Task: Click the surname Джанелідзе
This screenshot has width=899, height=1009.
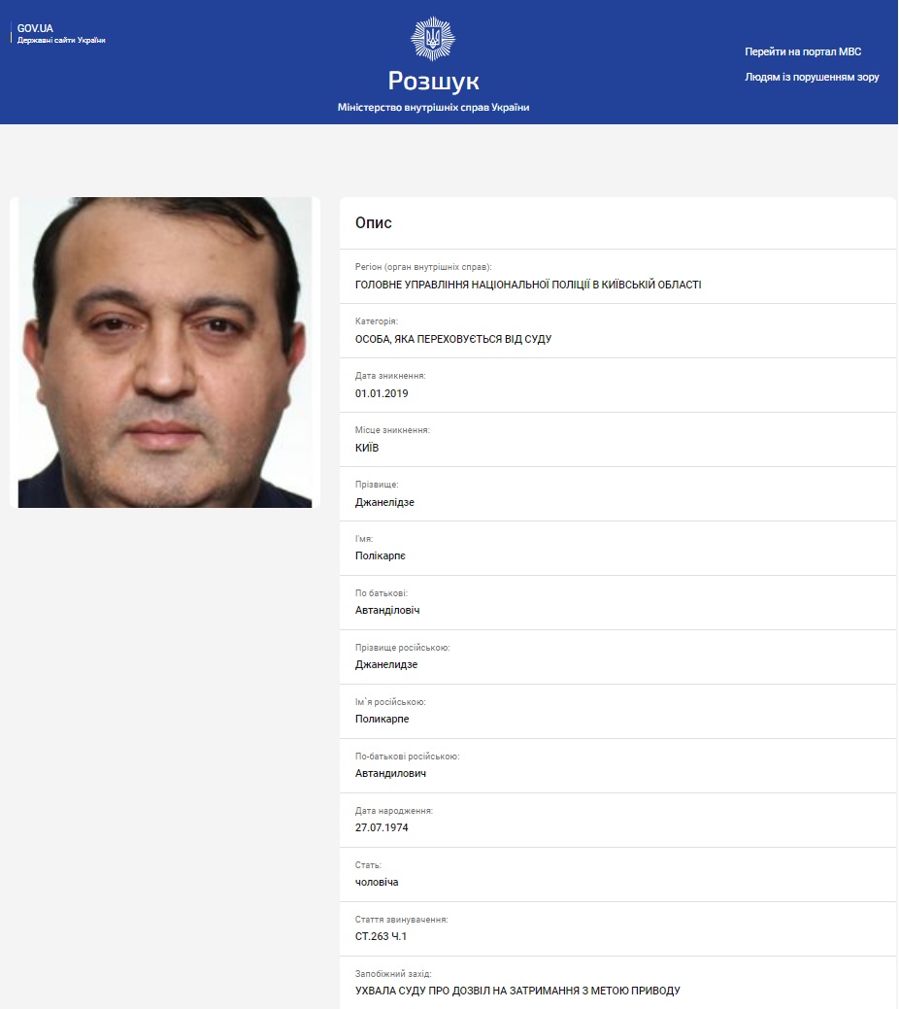Action: point(384,502)
